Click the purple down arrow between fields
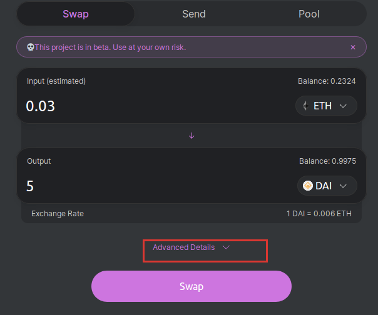Viewport: 378px width, 315px height. coord(192,136)
